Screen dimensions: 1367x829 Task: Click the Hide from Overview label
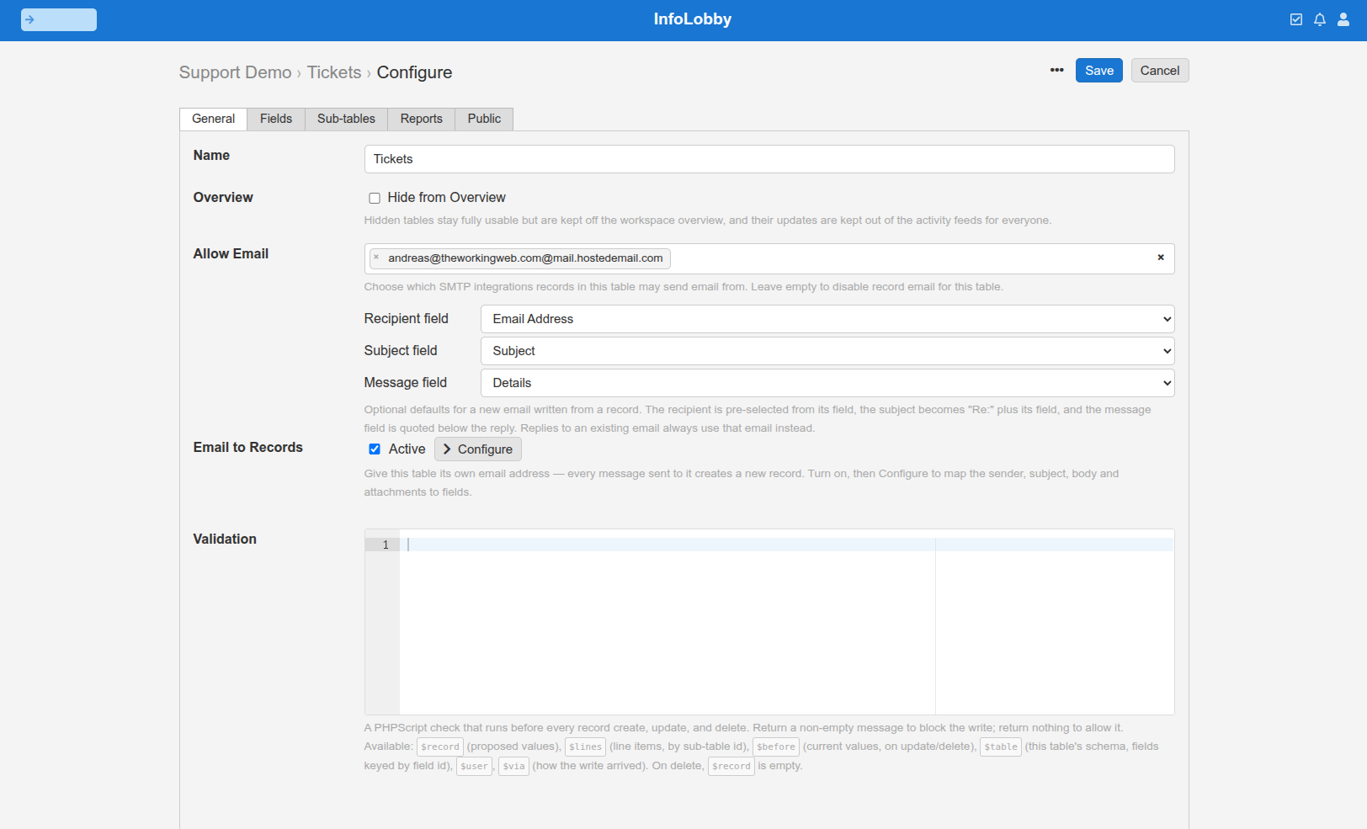point(446,198)
